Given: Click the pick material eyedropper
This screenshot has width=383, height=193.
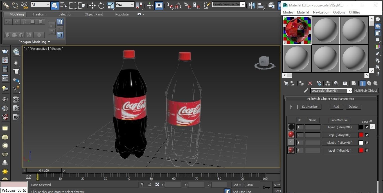Looking at the screenshot, I should point(306,91).
